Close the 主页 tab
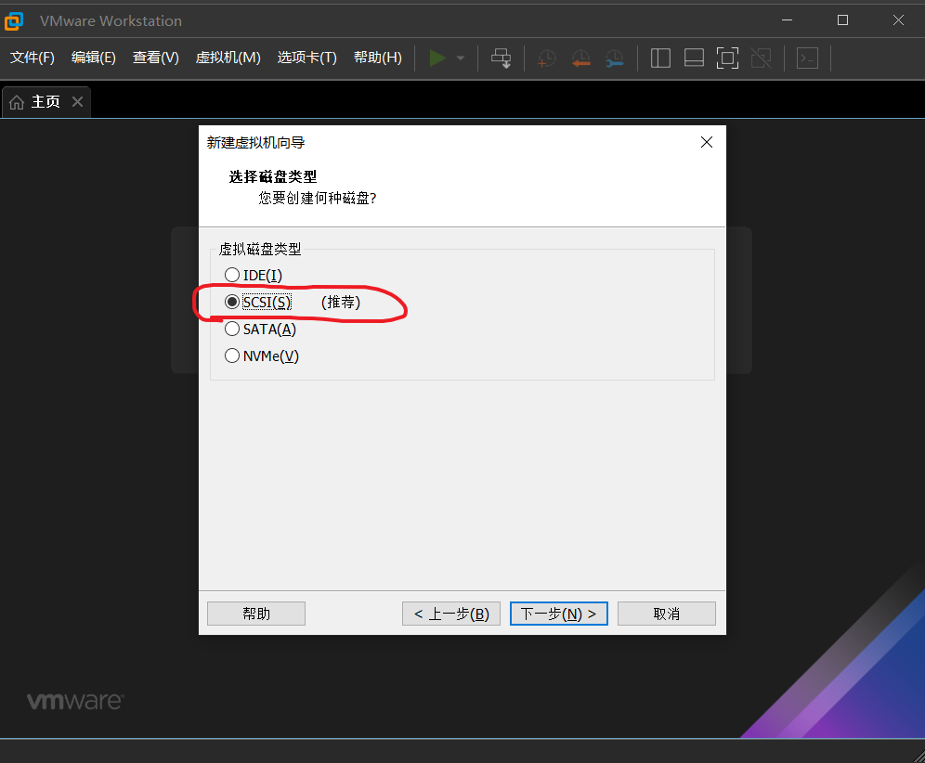 [77, 101]
